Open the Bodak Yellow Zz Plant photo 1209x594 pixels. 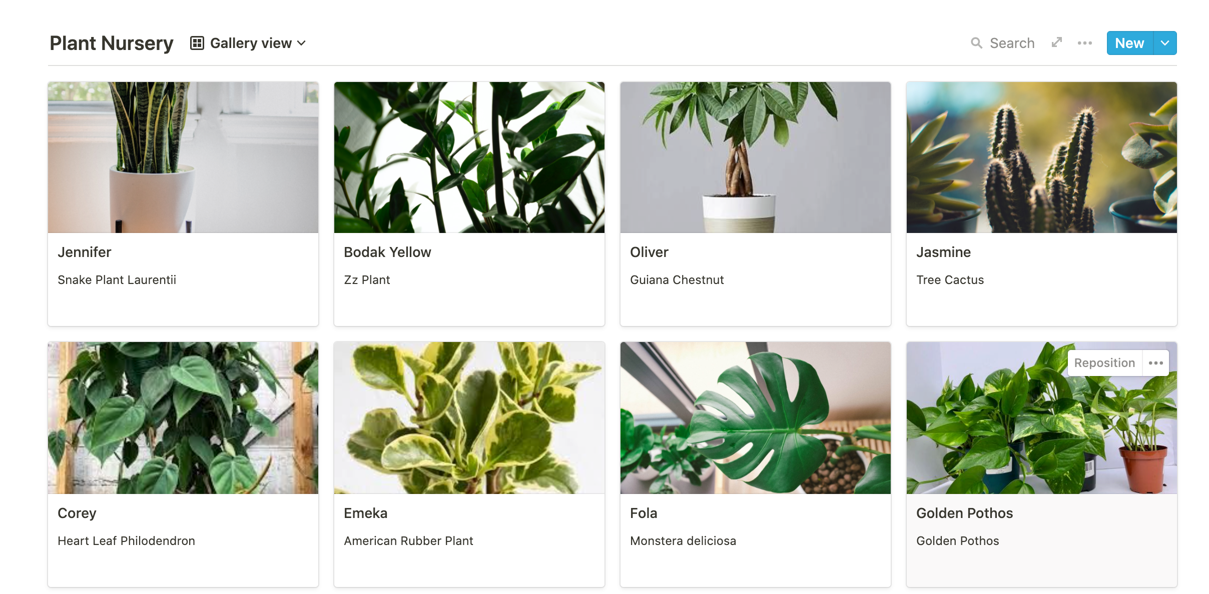(469, 157)
